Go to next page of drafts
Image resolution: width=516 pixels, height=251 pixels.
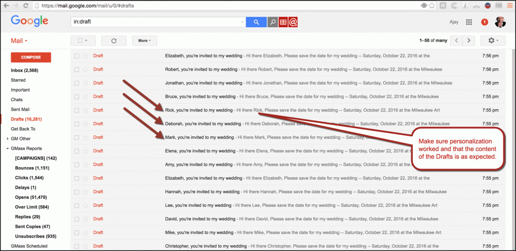tap(469, 41)
